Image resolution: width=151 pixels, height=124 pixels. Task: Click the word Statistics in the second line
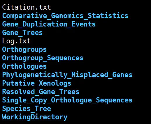108,16
